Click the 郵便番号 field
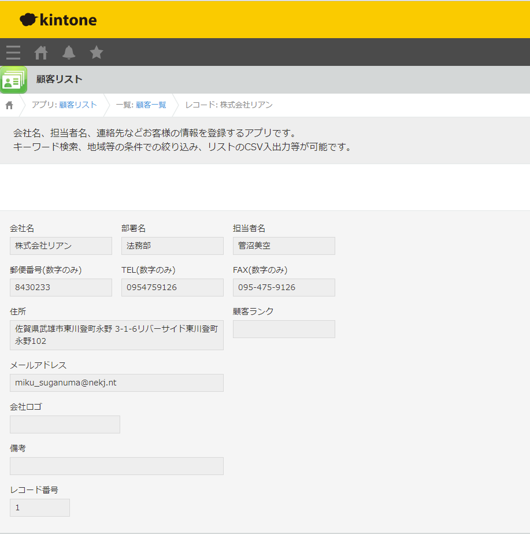The width and height of the screenshot is (530, 534). point(60,287)
